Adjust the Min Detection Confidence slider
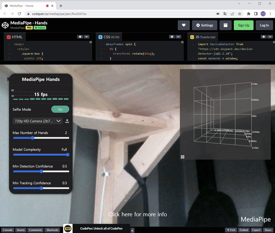Screen dimensions: 275x233 click(41, 171)
